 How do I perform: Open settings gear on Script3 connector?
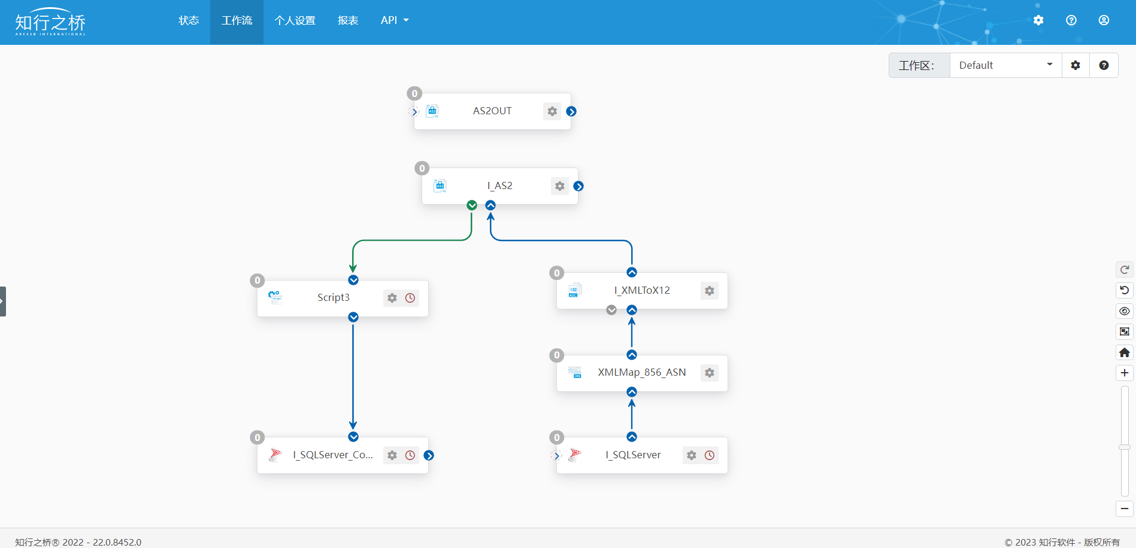[392, 298]
